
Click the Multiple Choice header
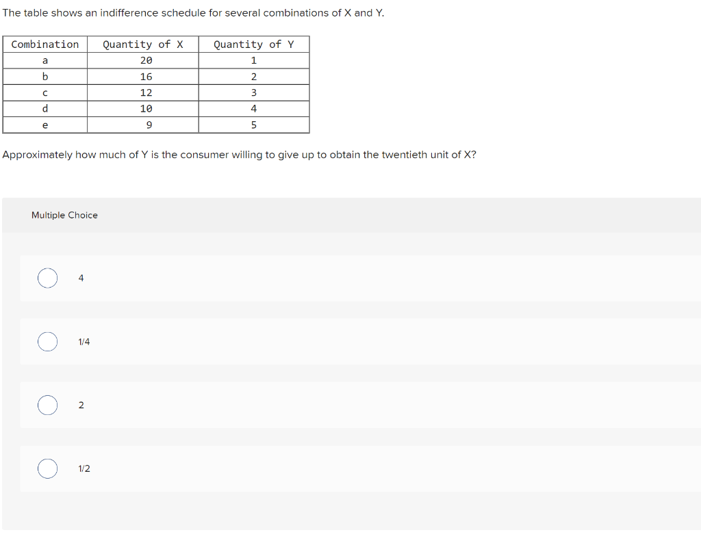coord(64,214)
